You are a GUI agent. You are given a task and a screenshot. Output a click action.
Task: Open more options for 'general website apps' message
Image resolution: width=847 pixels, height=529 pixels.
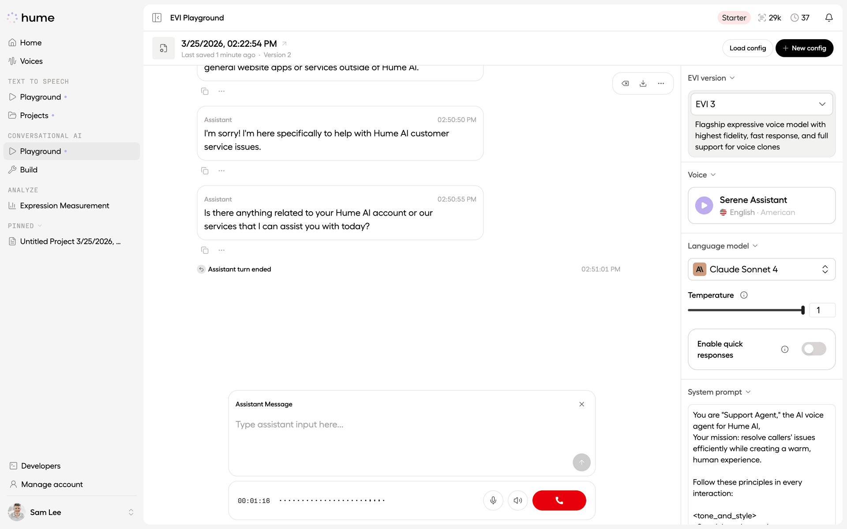(221, 91)
